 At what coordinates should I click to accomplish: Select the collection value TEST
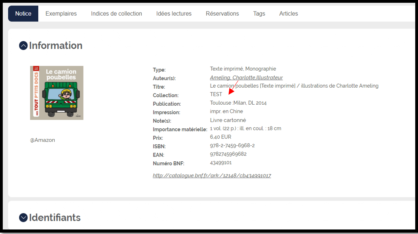[216, 94]
